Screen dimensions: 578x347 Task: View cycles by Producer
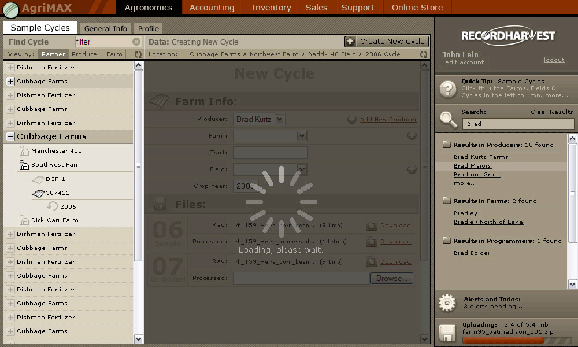[x=86, y=54]
